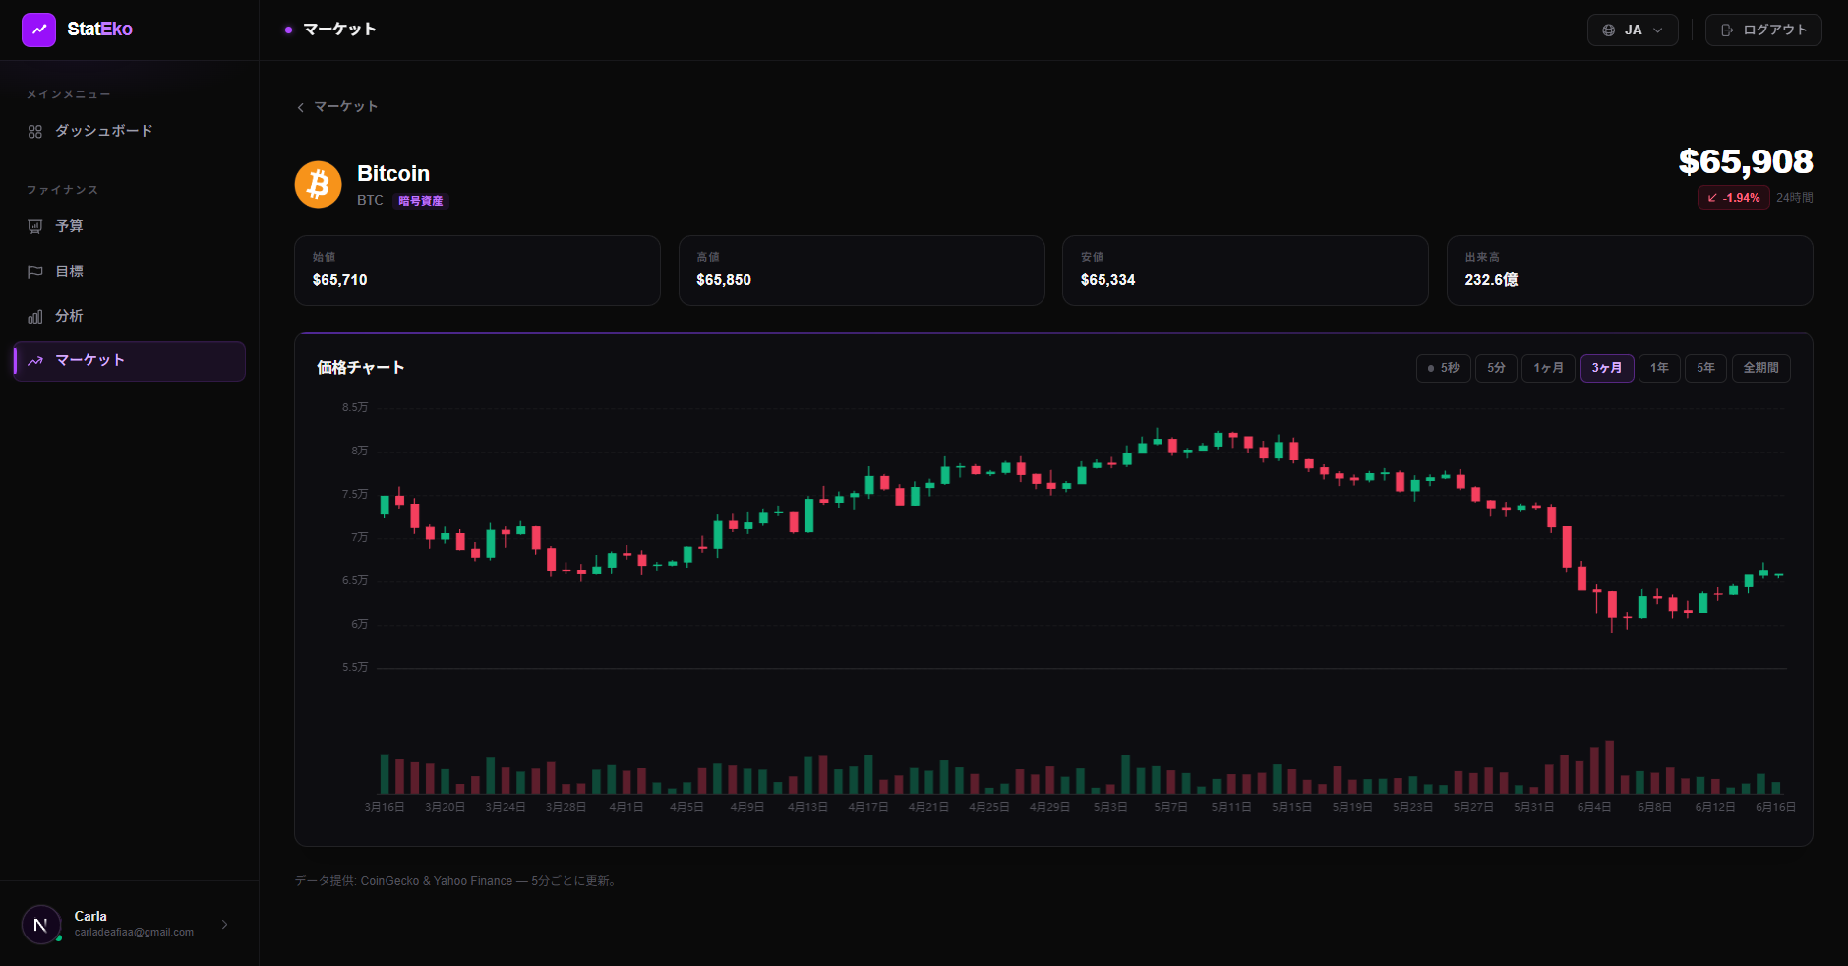
Task: Click the BTC ticker symbol text
Action: pyautogui.click(x=370, y=201)
